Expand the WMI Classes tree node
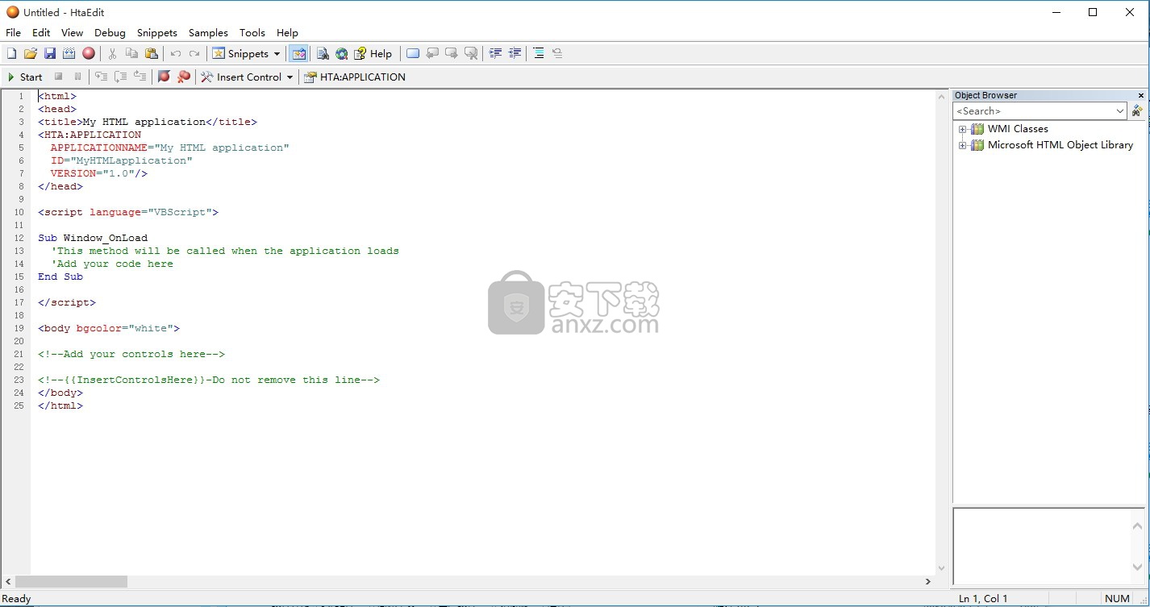The width and height of the screenshot is (1150, 607). point(962,129)
